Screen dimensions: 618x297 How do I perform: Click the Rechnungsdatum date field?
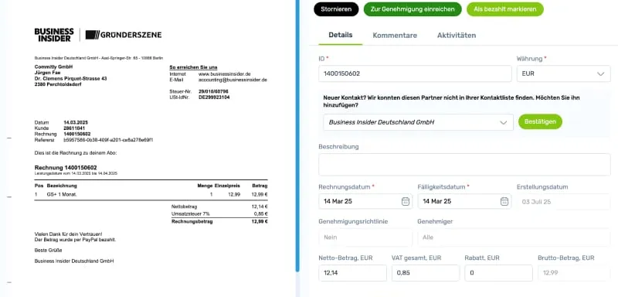(x=365, y=202)
